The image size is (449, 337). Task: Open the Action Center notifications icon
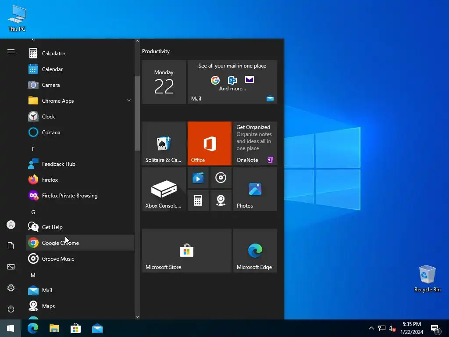pos(436,328)
